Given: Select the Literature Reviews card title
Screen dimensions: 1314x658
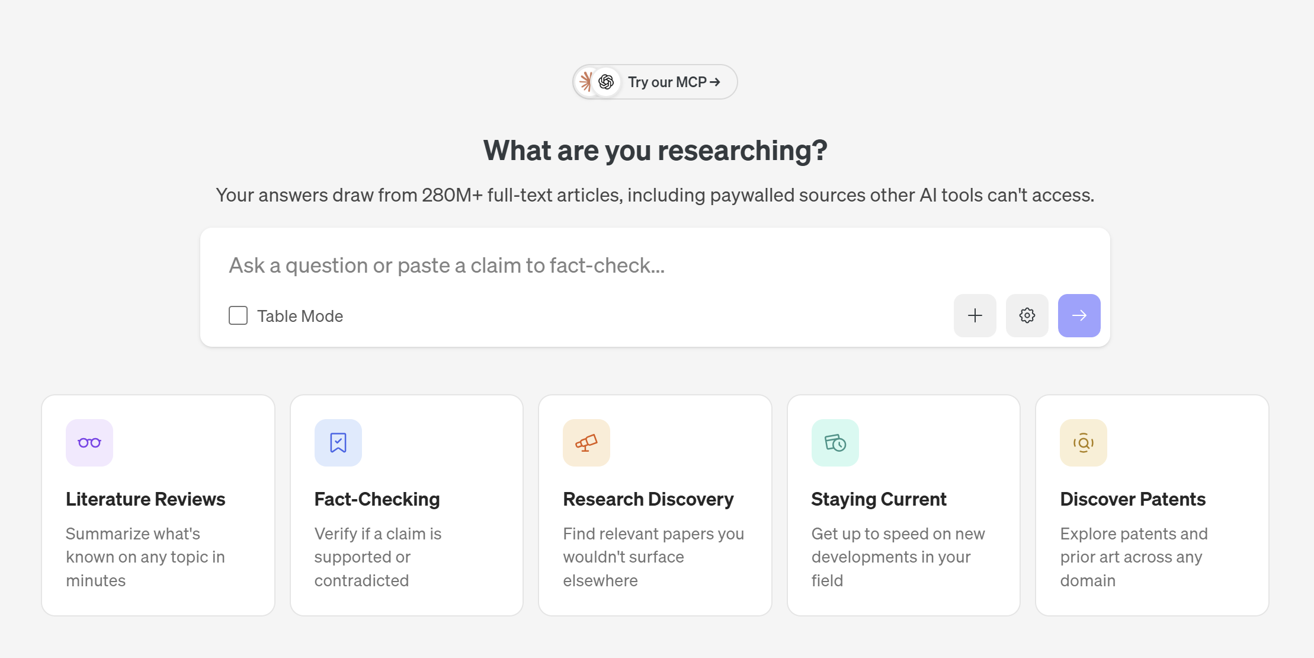Looking at the screenshot, I should pos(146,499).
